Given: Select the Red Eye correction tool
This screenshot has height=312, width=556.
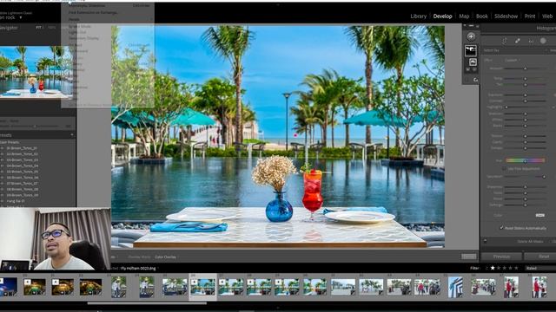Looking at the screenshot, I should (531, 41).
